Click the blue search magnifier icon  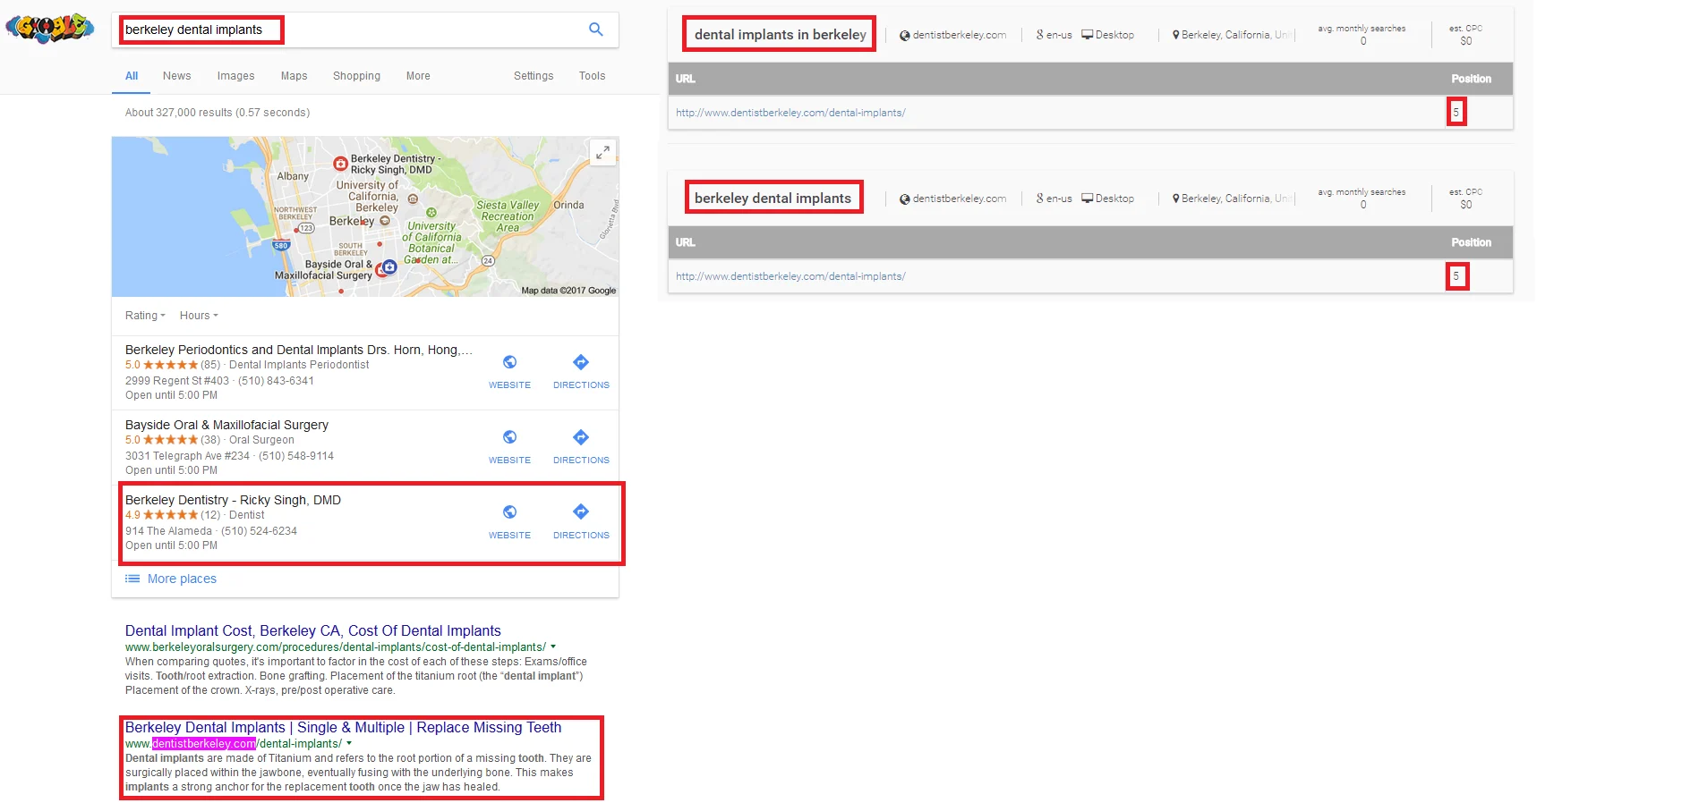point(596,30)
